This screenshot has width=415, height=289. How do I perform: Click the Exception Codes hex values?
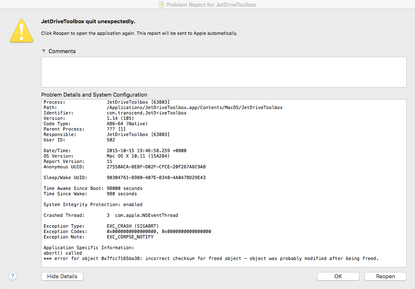(159, 232)
